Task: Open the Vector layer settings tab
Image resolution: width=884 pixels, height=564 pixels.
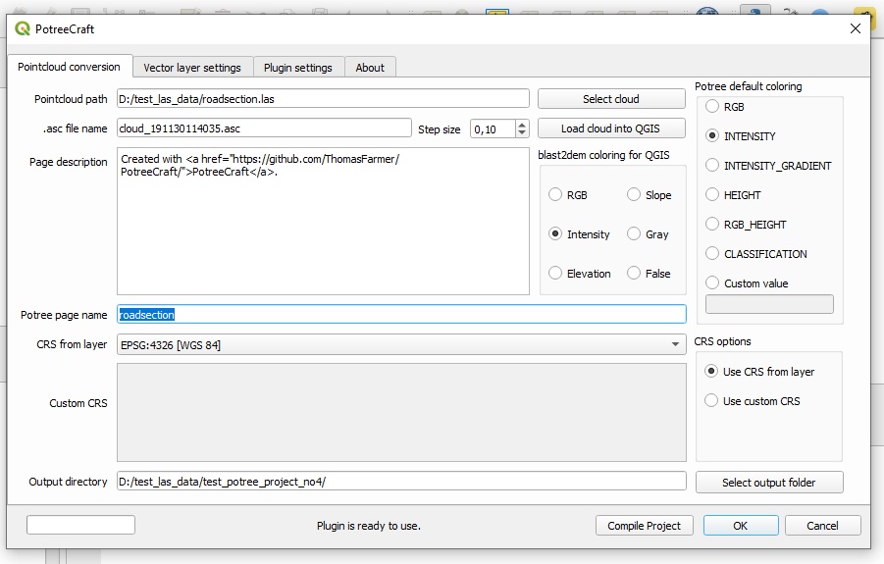Action: tap(192, 68)
